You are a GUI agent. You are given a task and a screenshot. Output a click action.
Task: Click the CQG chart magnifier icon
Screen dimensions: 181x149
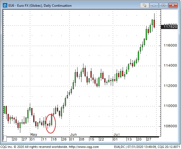coord(5,6)
